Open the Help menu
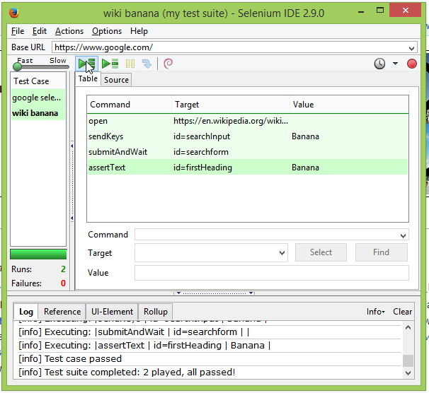This screenshot has height=393, width=429. (x=139, y=31)
